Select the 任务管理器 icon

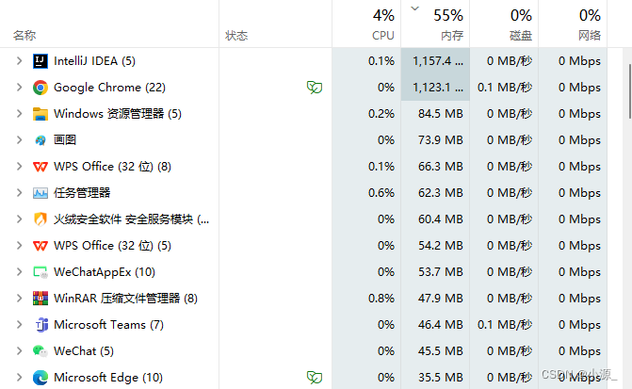pyautogui.click(x=41, y=193)
